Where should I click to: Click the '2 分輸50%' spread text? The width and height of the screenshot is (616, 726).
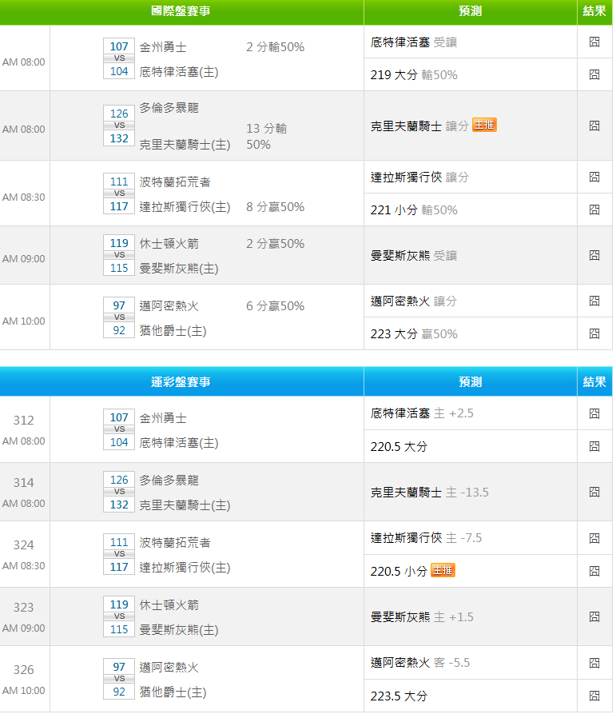point(276,47)
